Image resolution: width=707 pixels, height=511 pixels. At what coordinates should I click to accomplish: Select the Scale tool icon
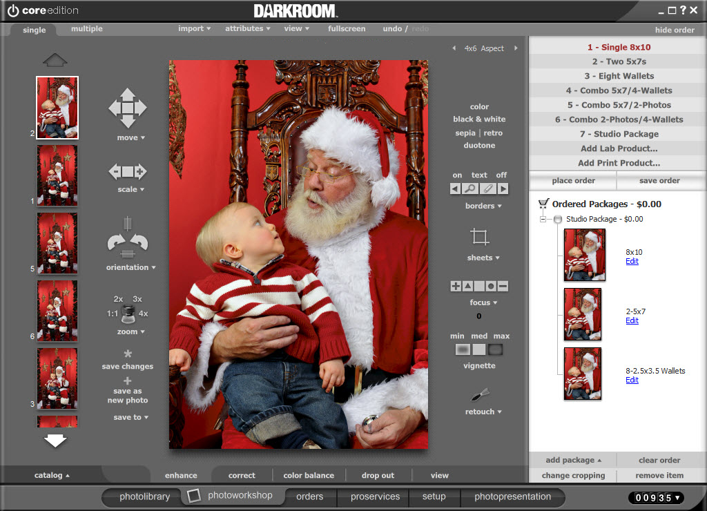[x=127, y=173]
